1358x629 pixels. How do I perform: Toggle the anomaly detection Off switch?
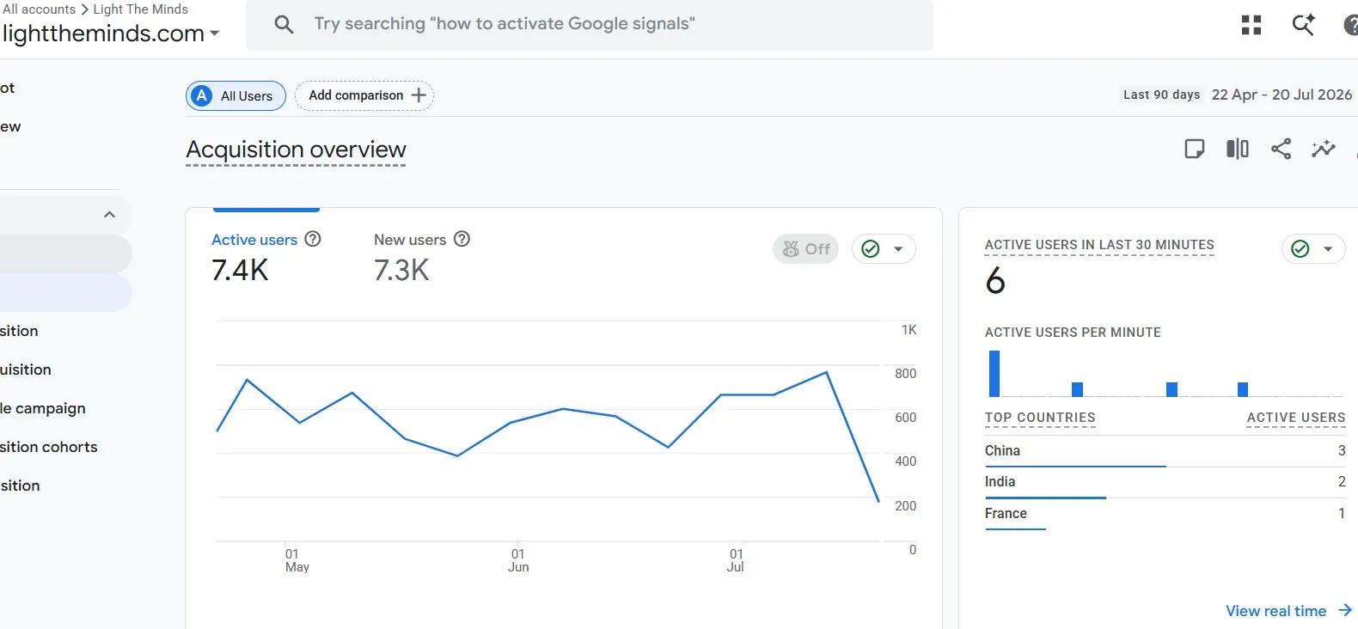coord(805,249)
